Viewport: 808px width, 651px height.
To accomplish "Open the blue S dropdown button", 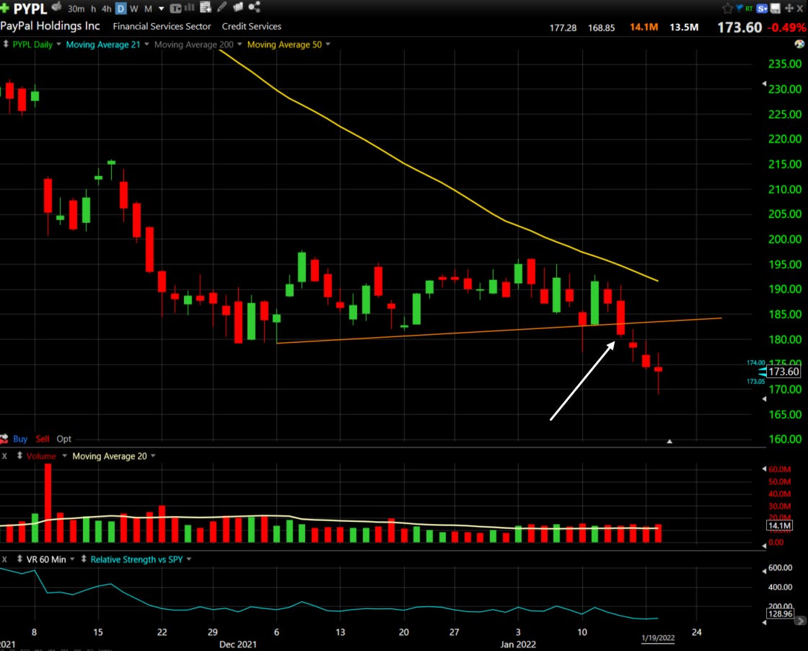I will (762, 8).
